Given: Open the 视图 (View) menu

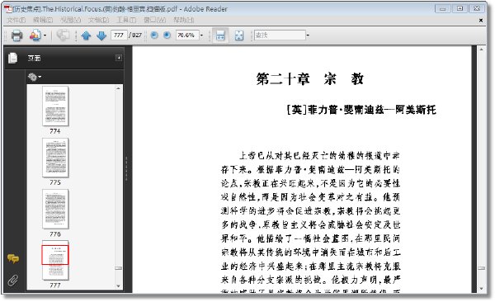Looking at the screenshot, I should (x=70, y=20).
